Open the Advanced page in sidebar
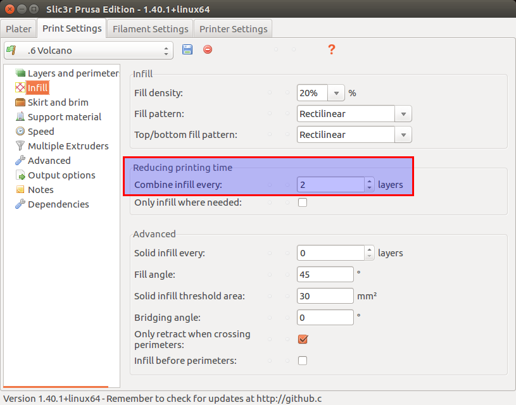 tap(49, 161)
